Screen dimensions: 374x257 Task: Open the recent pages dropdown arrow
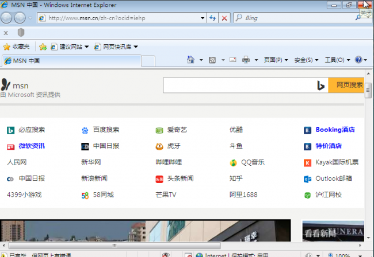(x=30, y=18)
